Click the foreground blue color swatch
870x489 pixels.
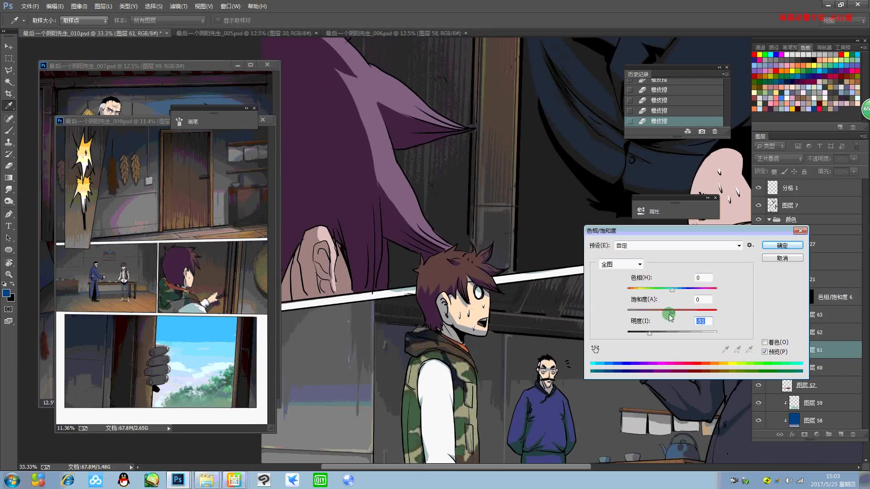(x=6, y=293)
